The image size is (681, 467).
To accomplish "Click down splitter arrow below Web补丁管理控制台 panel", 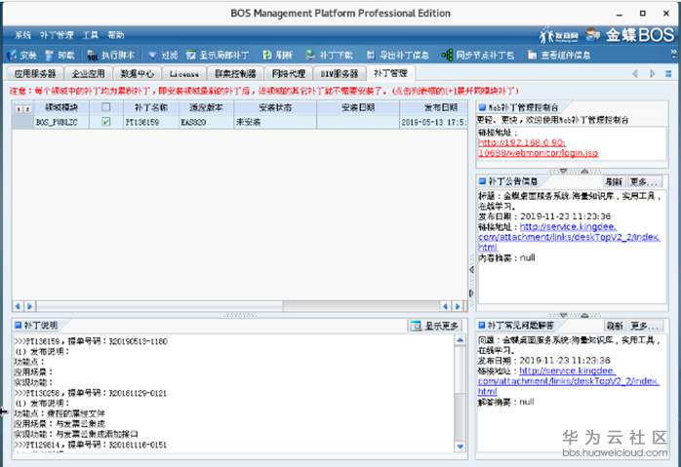I will (564, 171).
